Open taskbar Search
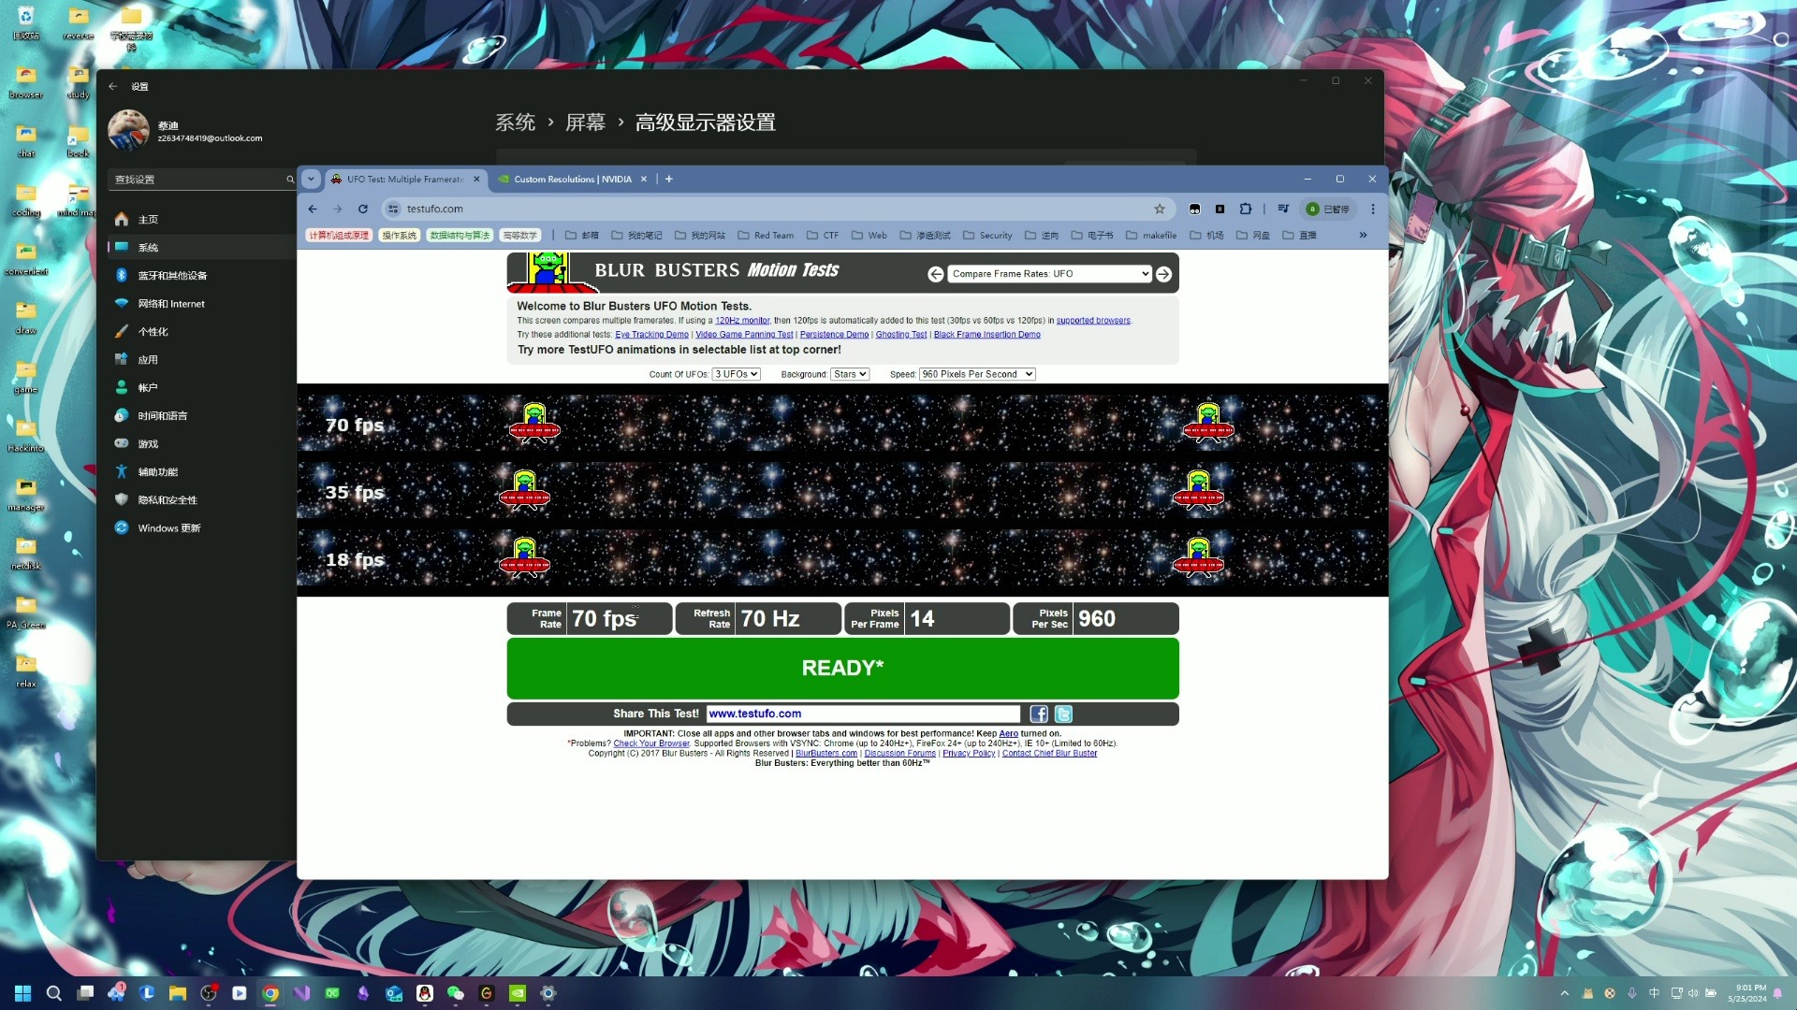This screenshot has height=1010, width=1797. (54, 993)
